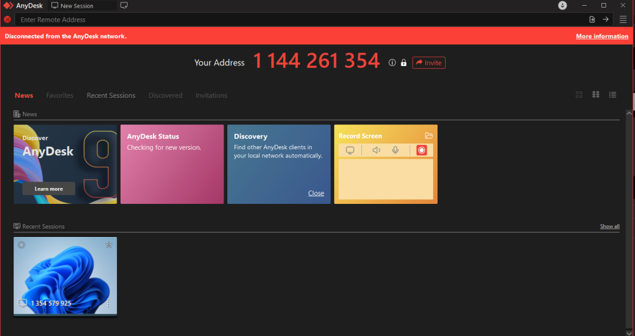Click the file transfer icon in address bar
635x336 pixels.
[x=592, y=20]
